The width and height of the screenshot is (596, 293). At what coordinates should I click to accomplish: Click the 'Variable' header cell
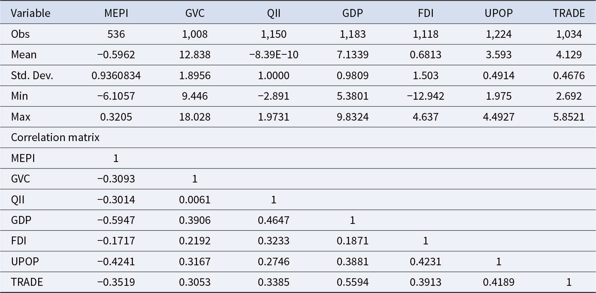tap(31, 13)
